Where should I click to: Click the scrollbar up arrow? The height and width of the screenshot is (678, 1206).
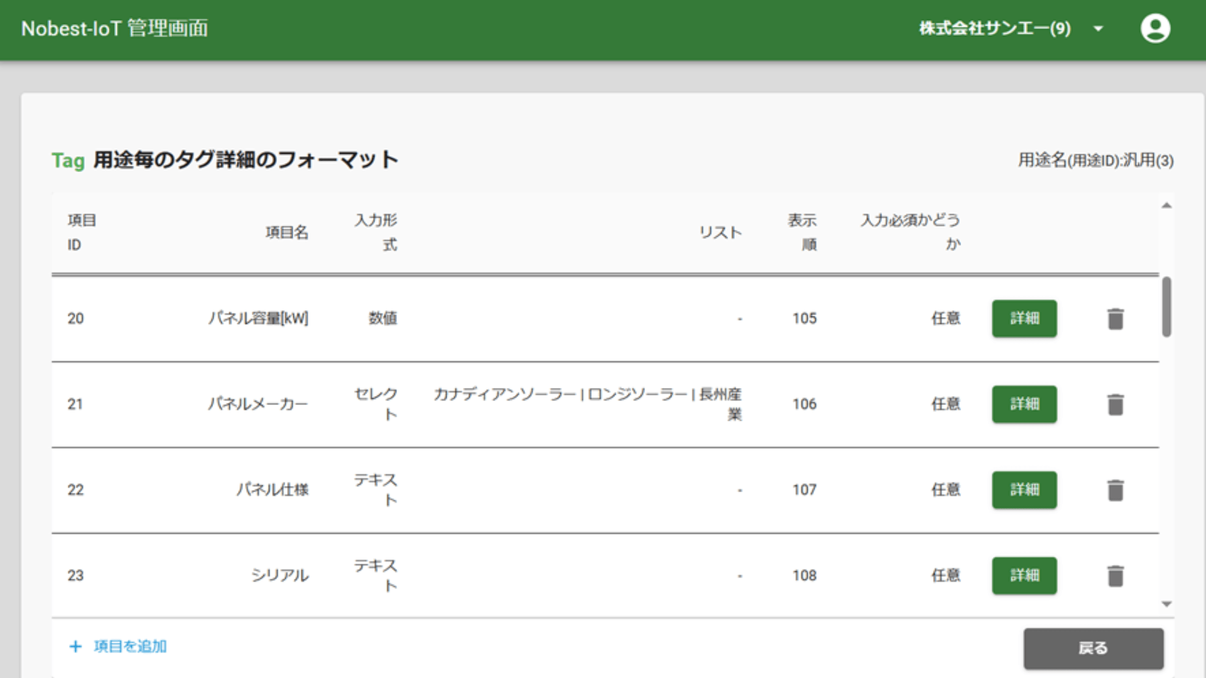point(1166,205)
